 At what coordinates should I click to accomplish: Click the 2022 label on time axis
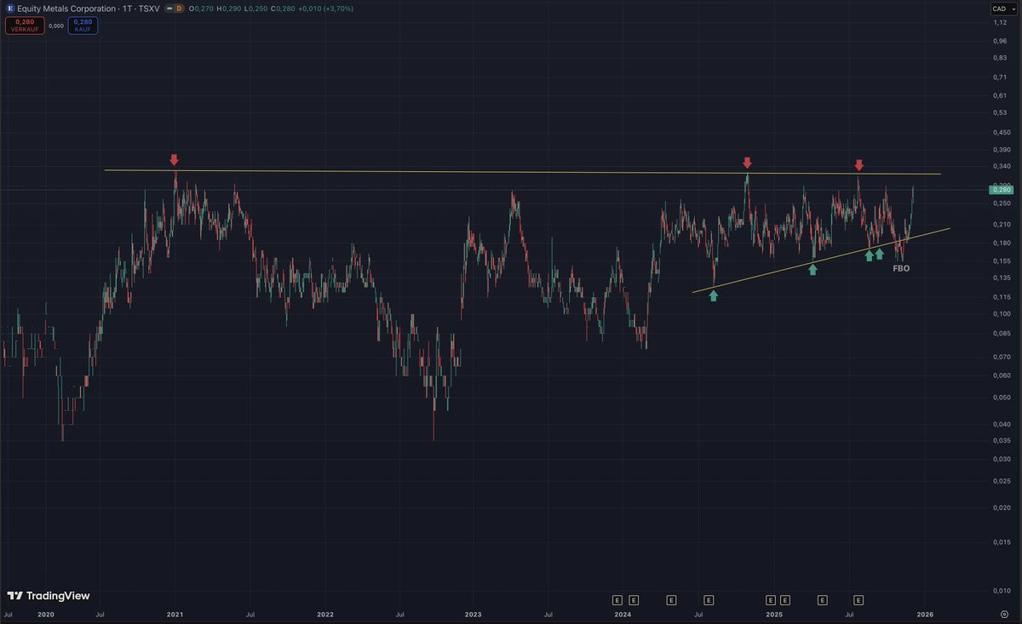[x=324, y=614]
